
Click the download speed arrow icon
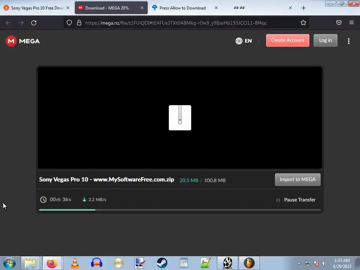tap(84, 200)
